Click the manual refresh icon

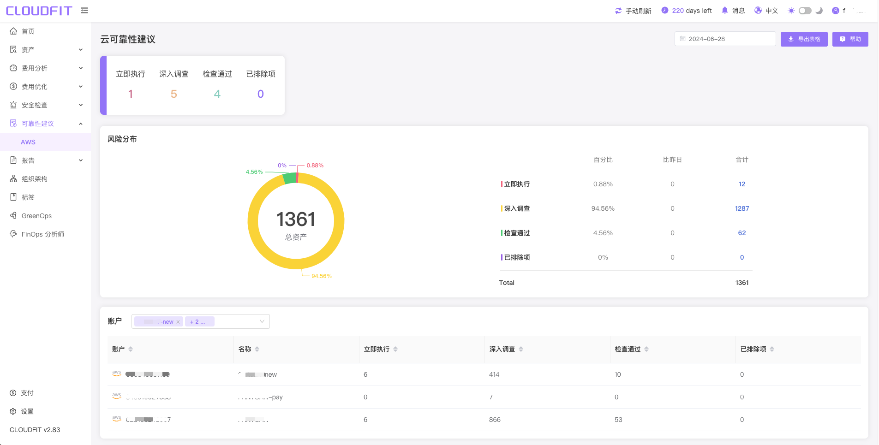pos(618,11)
